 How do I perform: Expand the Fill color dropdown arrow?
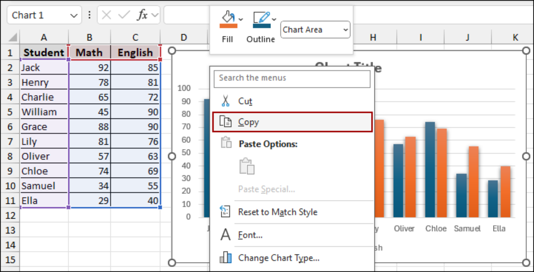[x=241, y=19]
